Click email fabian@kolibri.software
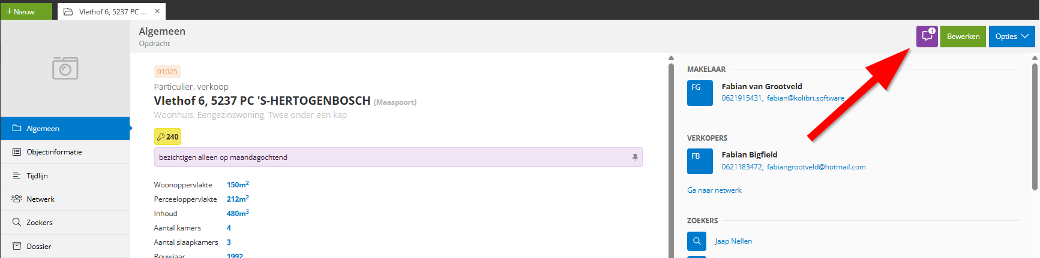Image resolution: width=1040 pixels, height=258 pixels. [x=805, y=98]
